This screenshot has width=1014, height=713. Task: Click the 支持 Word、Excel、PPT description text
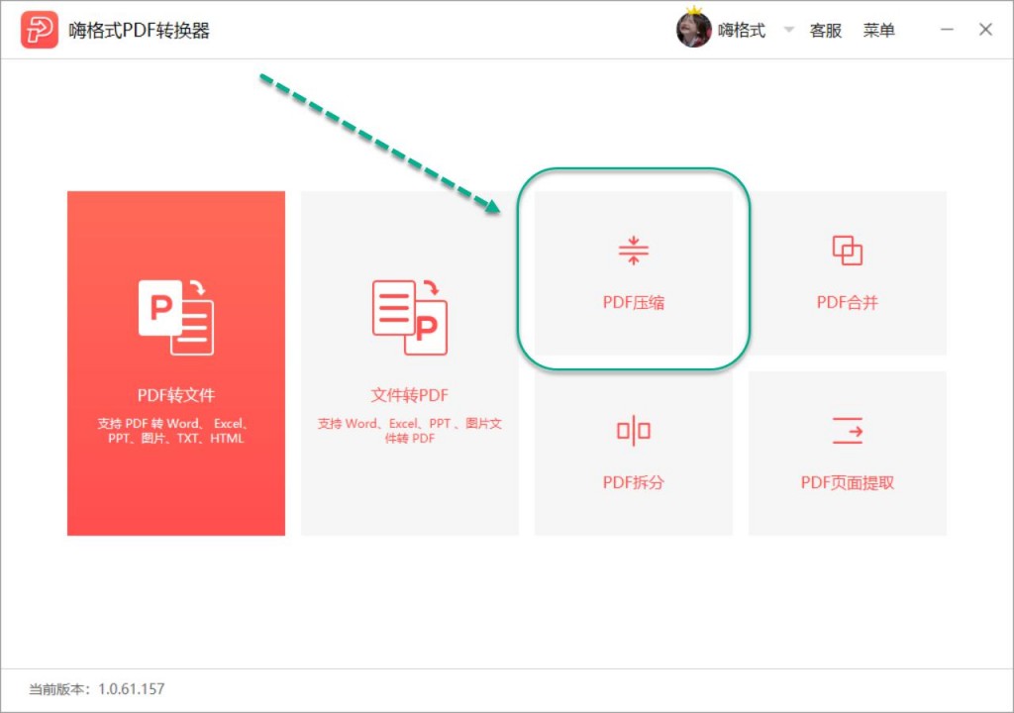click(409, 431)
